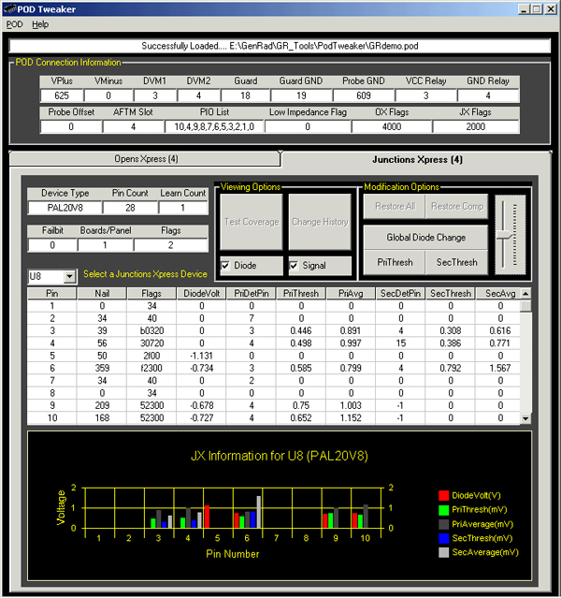The width and height of the screenshot is (561, 598).
Task: Click the PriThresh button
Action: click(x=395, y=262)
